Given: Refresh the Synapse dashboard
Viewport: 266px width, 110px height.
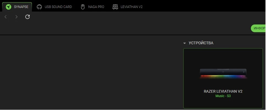Looking at the screenshot, I should [28, 17].
